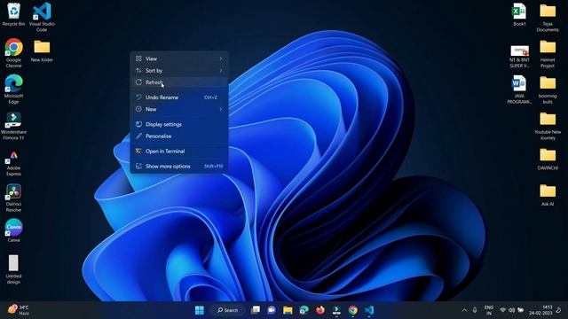Select the DaVinci Resolve desktop shortcut
The height and width of the screenshot is (319, 568).
[13, 198]
